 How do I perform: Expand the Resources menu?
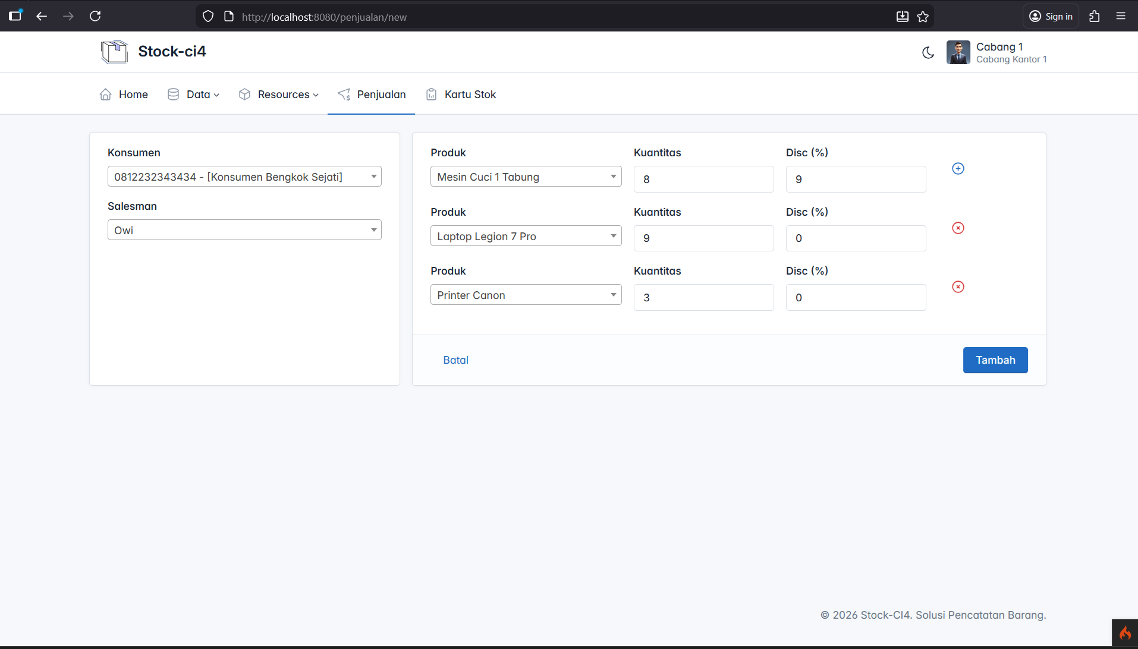(x=278, y=94)
